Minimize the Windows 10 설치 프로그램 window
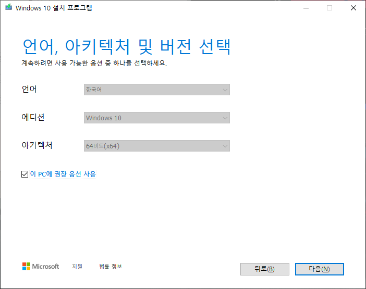 pos(306,8)
